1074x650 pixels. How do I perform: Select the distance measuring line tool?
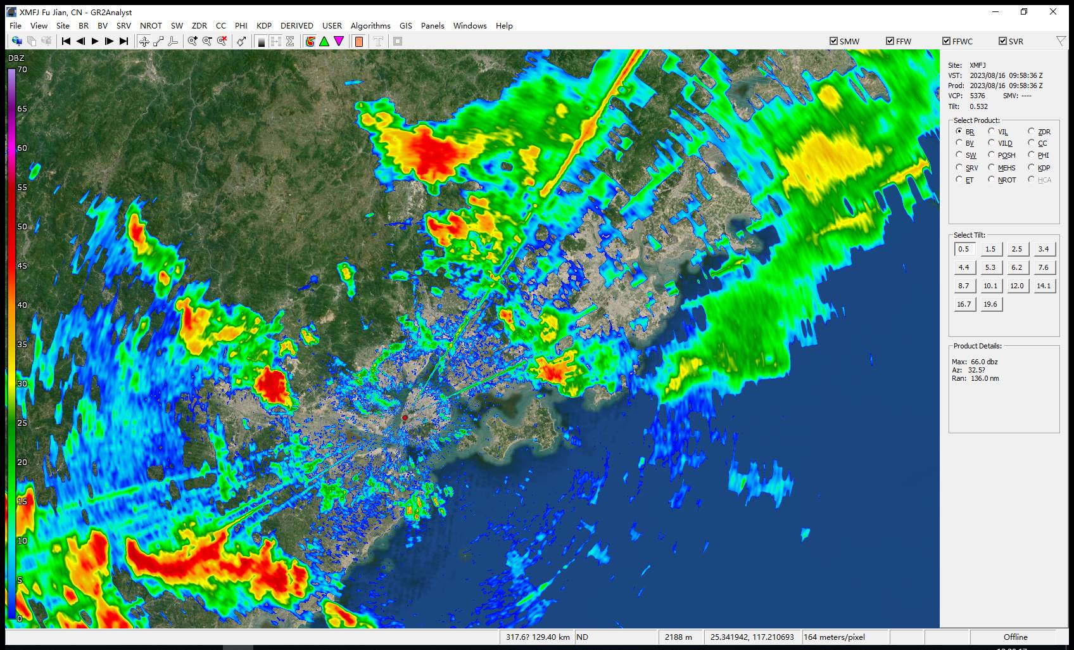tap(158, 41)
